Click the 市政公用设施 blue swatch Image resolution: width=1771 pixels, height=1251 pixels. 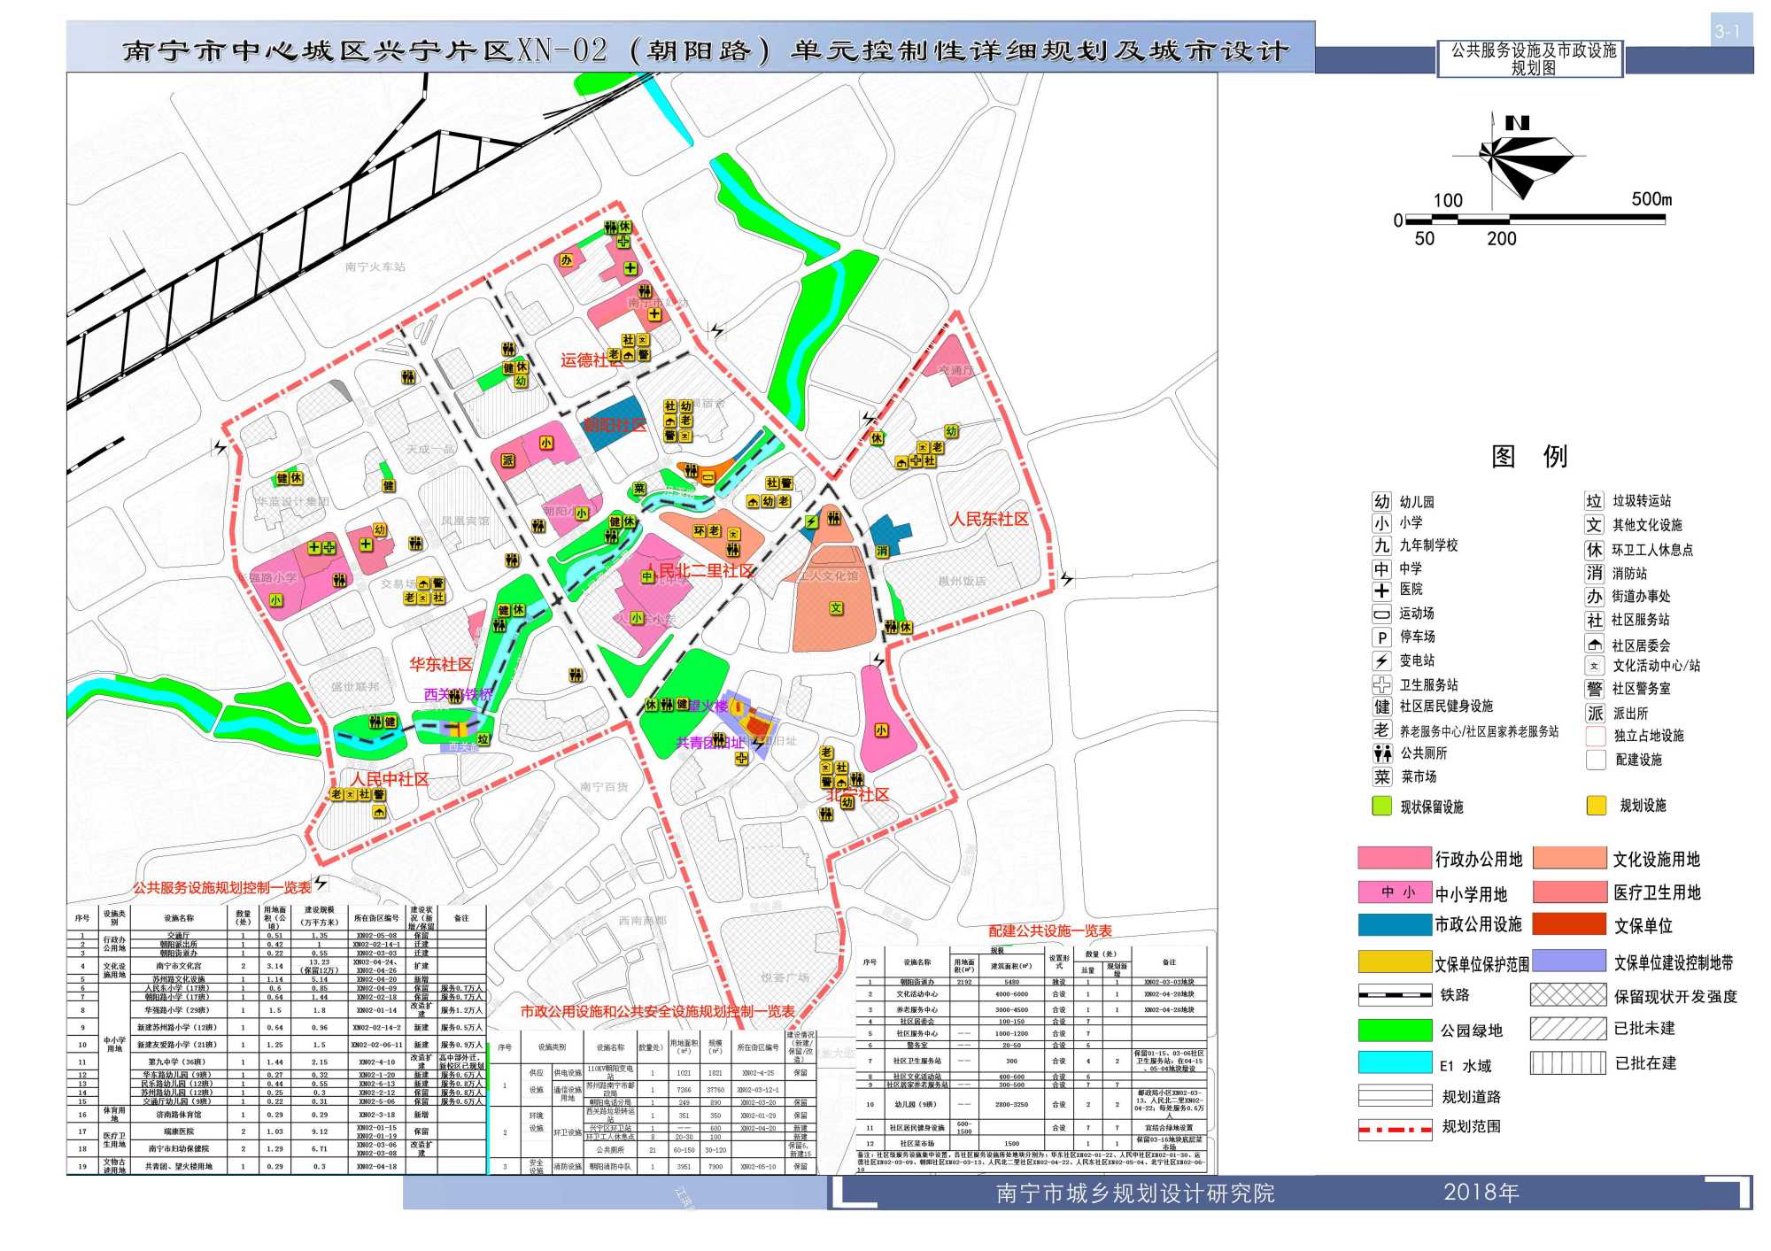pos(1395,924)
